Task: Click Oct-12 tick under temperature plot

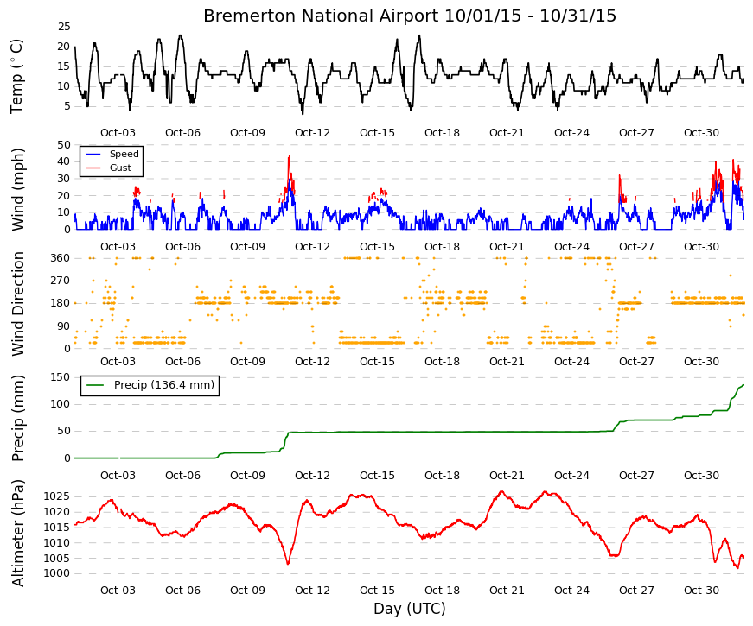Action: (312, 133)
